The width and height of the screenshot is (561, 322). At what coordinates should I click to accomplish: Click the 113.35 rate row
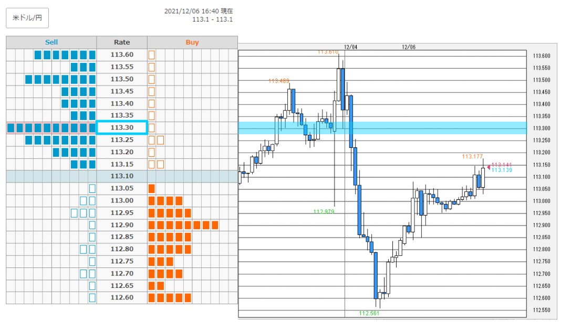click(122, 115)
